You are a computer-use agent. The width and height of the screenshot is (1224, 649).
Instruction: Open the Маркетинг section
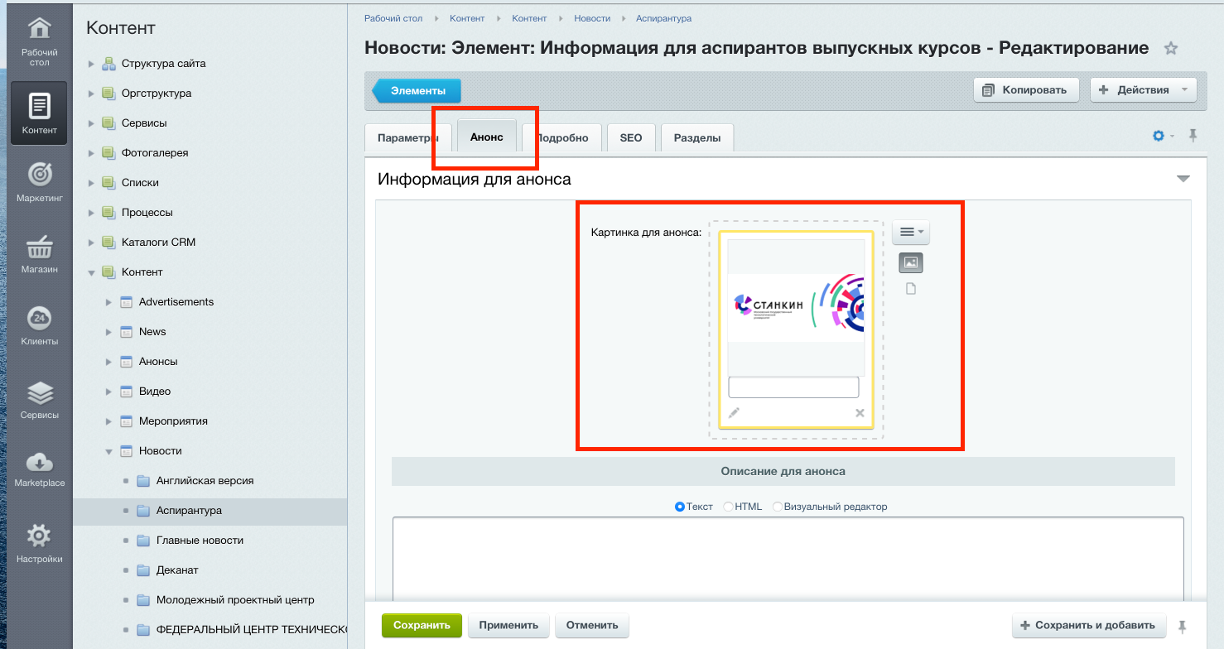coord(39,182)
